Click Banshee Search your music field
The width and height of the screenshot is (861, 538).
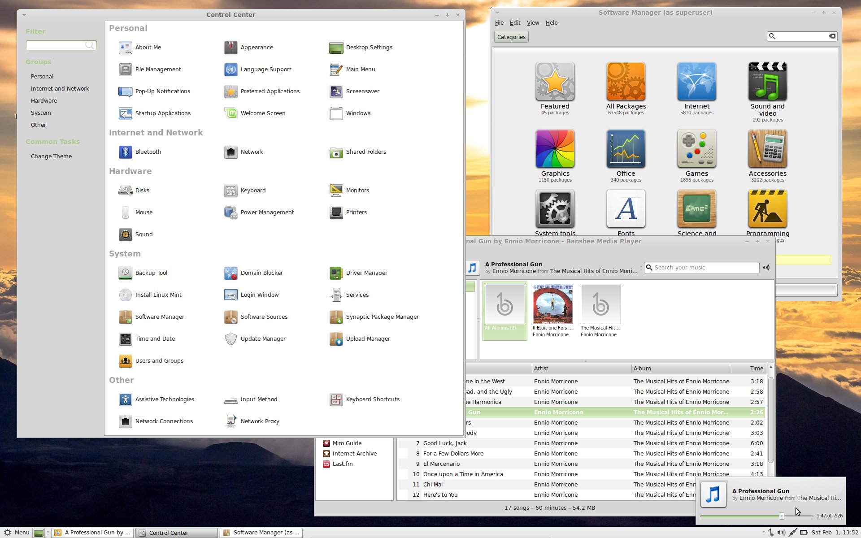coord(701,268)
